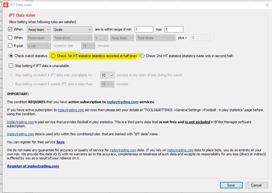Open the unavailable-for minutes dropdown showing 10
The image size is (272, 193).
(107, 75)
